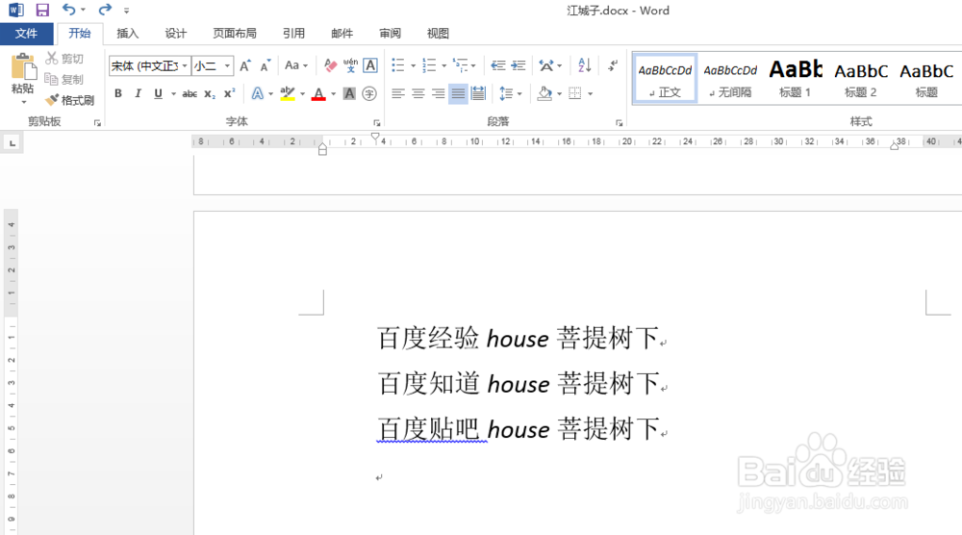Center align text
The height and width of the screenshot is (535, 962).
[x=418, y=94]
